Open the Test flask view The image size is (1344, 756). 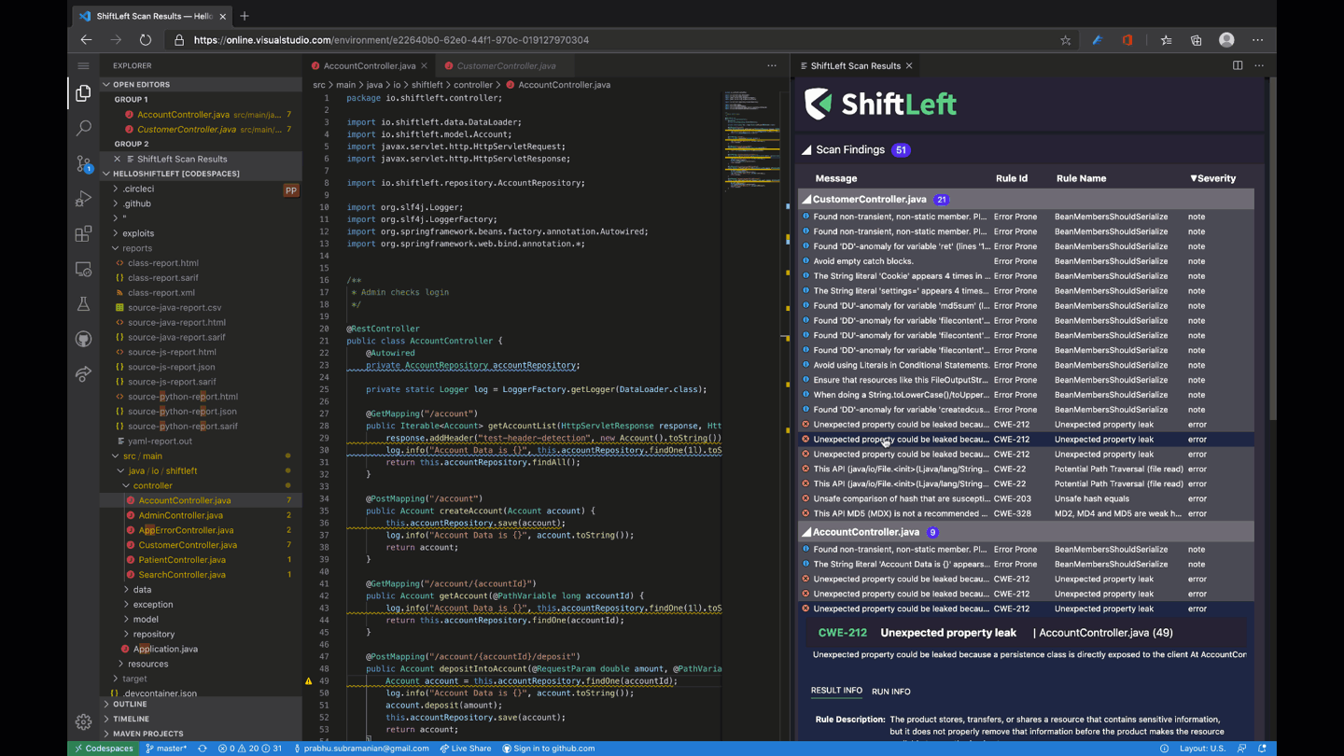[83, 304]
